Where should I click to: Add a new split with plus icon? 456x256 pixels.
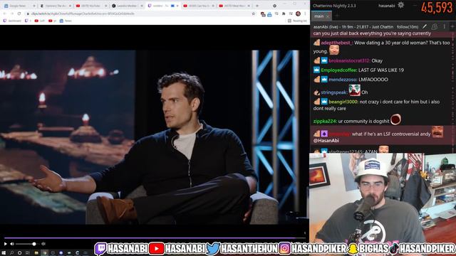(452, 26)
